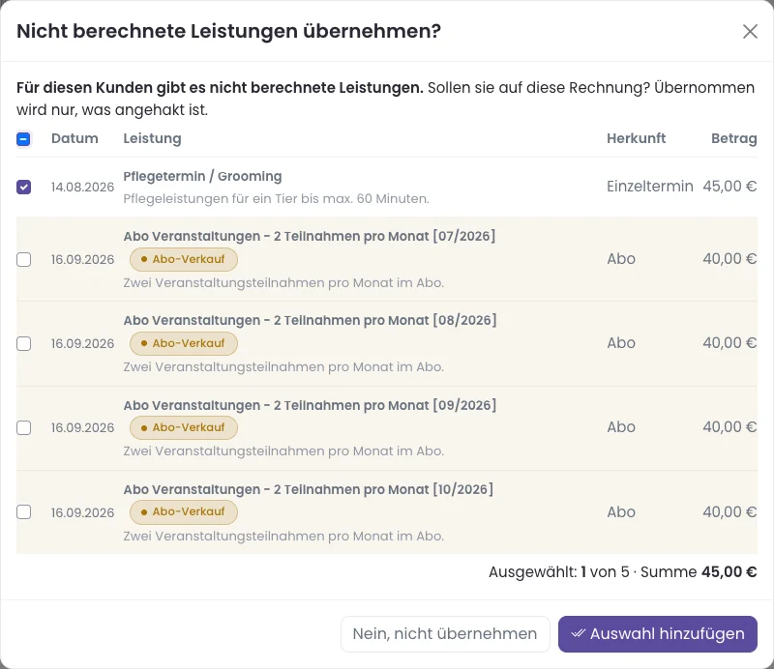Click the 'Nein, nicht übernehmen' button

pyautogui.click(x=445, y=634)
